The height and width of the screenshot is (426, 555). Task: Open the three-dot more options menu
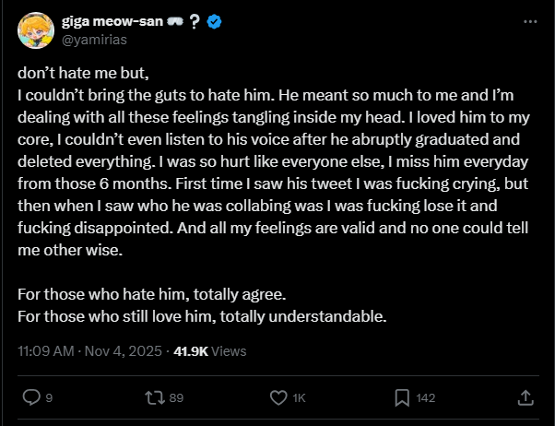[x=529, y=21]
